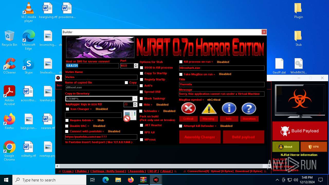Open VLC media player desktop icon
The height and width of the screenshot is (185, 329).
pyautogui.click(x=29, y=12)
